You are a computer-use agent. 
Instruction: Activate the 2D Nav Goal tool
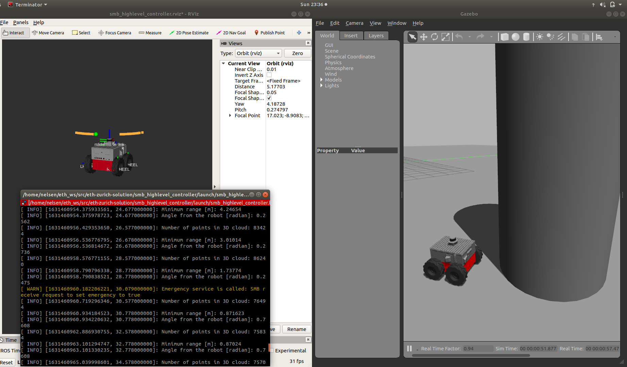[231, 33]
